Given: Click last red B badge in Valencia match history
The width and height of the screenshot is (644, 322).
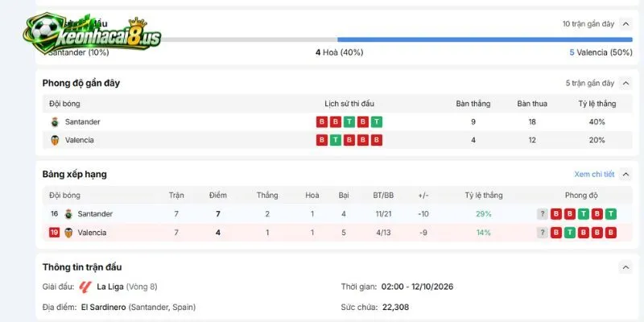Looking at the screenshot, I should tap(377, 140).
